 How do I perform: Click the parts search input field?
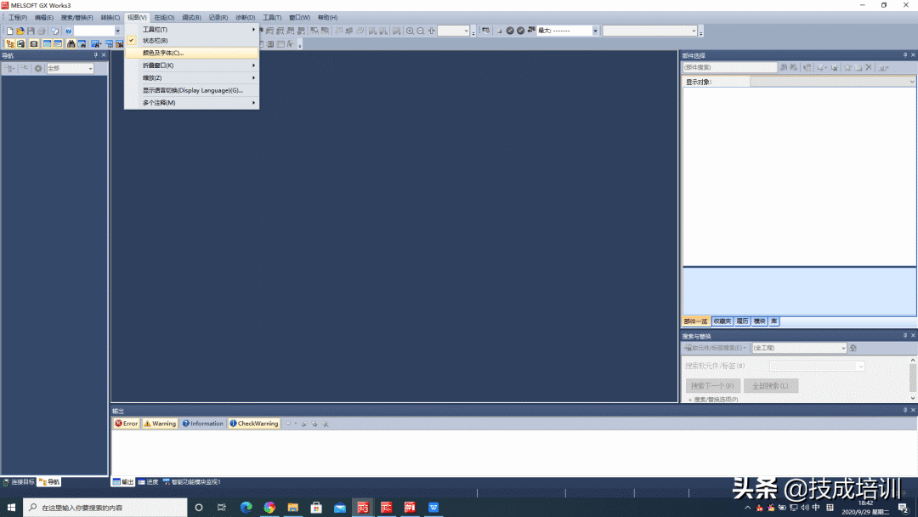[729, 67]
